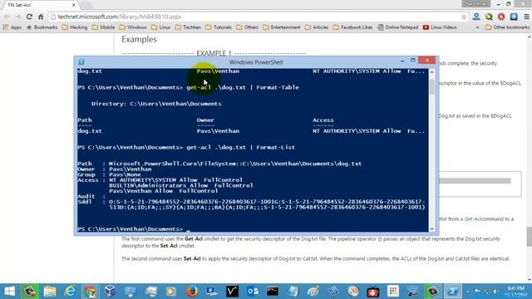532x299 pixels.
Task: Open the Facebook Likes bookmarks folder
Action: [352, 27]
